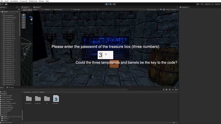Select GameObject in the Hierarchy

pos(9,15)
